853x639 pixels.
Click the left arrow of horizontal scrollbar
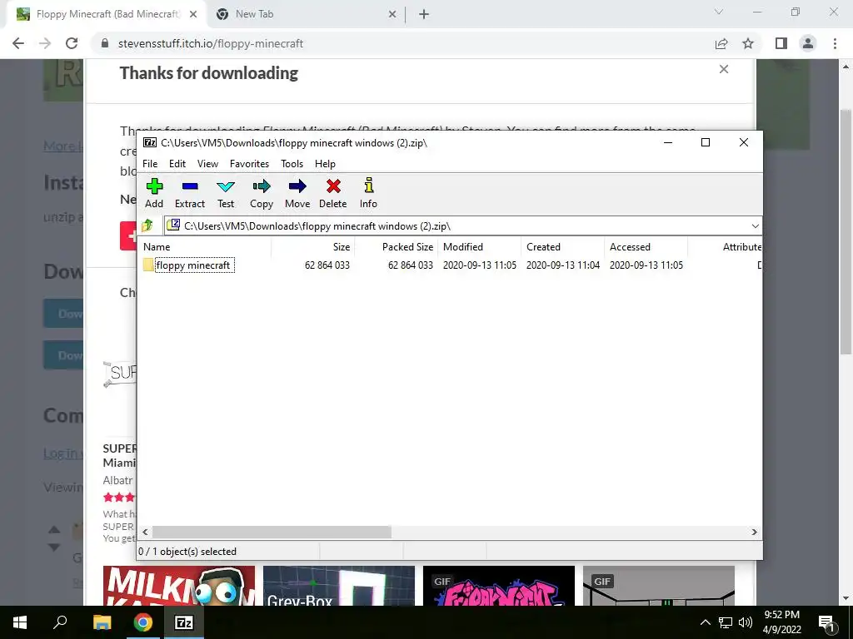pyautogui.click(x=145, y=532)
